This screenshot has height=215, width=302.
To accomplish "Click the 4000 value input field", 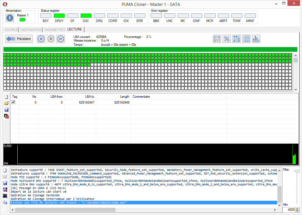I will [x=289, y=210].
